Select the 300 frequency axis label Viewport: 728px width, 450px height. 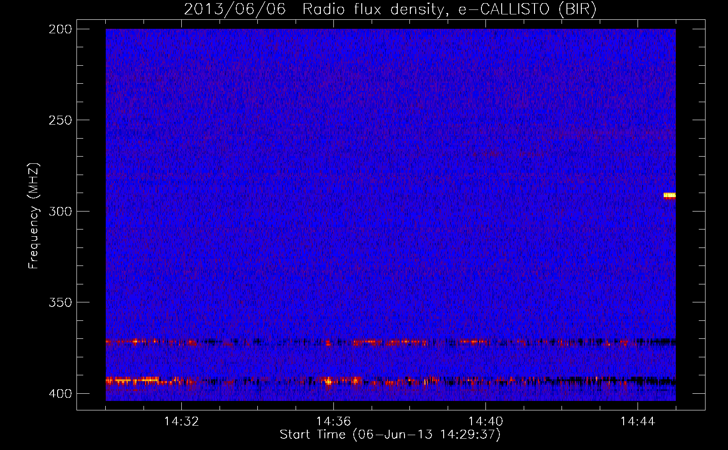(x=60, y=211)
